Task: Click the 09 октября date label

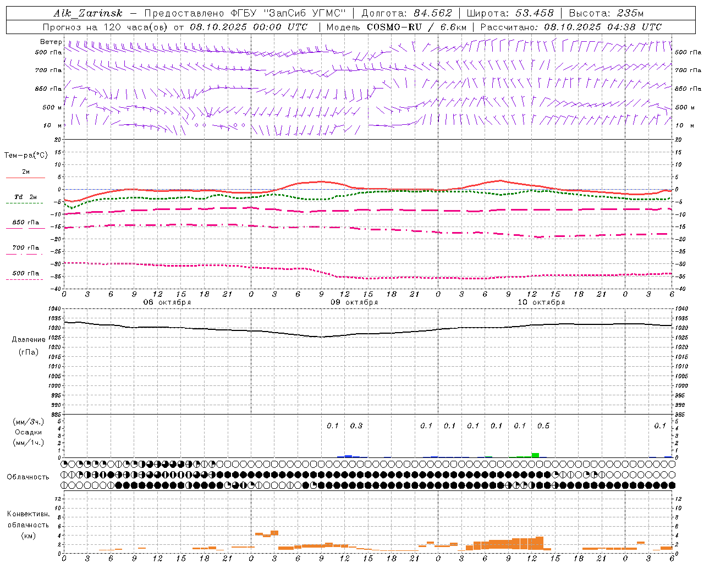Action: coord(354,302)
